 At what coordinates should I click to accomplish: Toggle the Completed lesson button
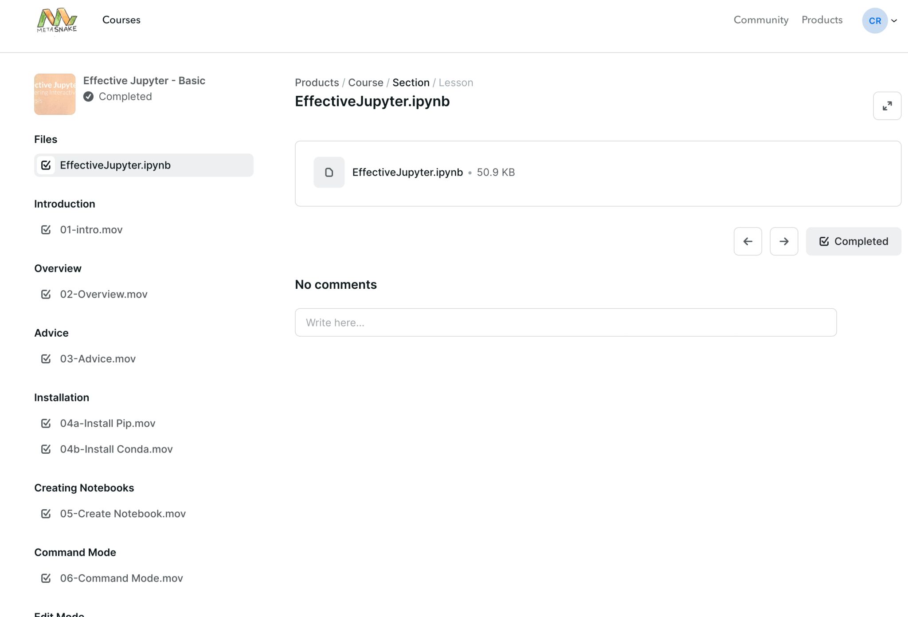pos(853,241)
